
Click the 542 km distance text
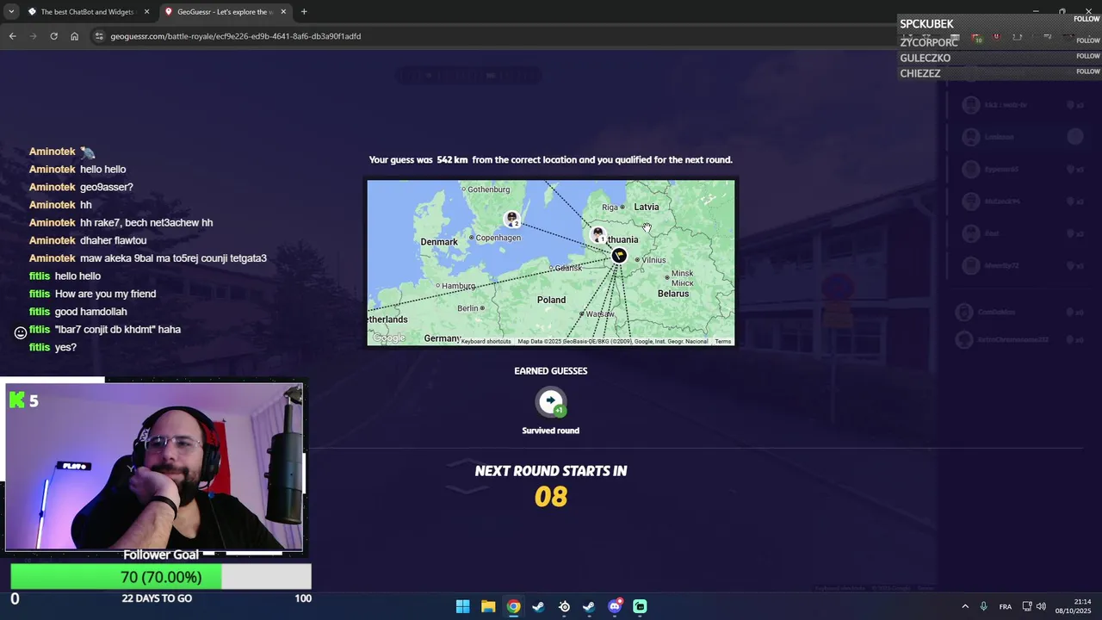(x=452, y=160)
